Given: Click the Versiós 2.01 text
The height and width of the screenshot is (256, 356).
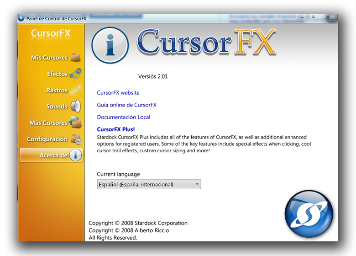Looking at the screenshot, I should (153, 77).
